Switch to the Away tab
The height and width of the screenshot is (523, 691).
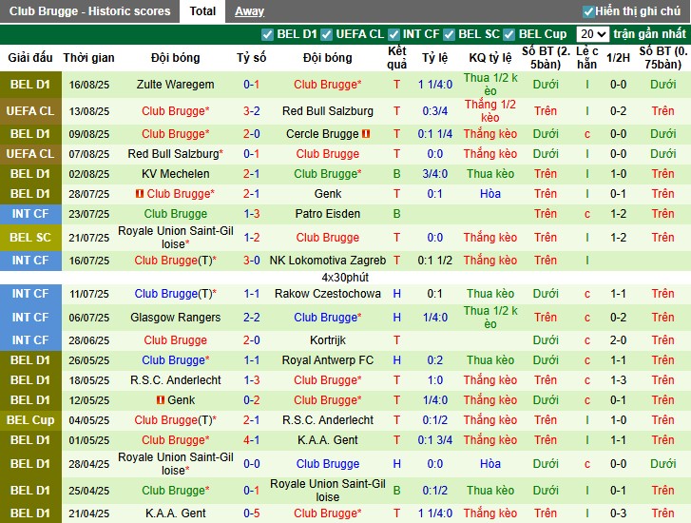[249, 11]
